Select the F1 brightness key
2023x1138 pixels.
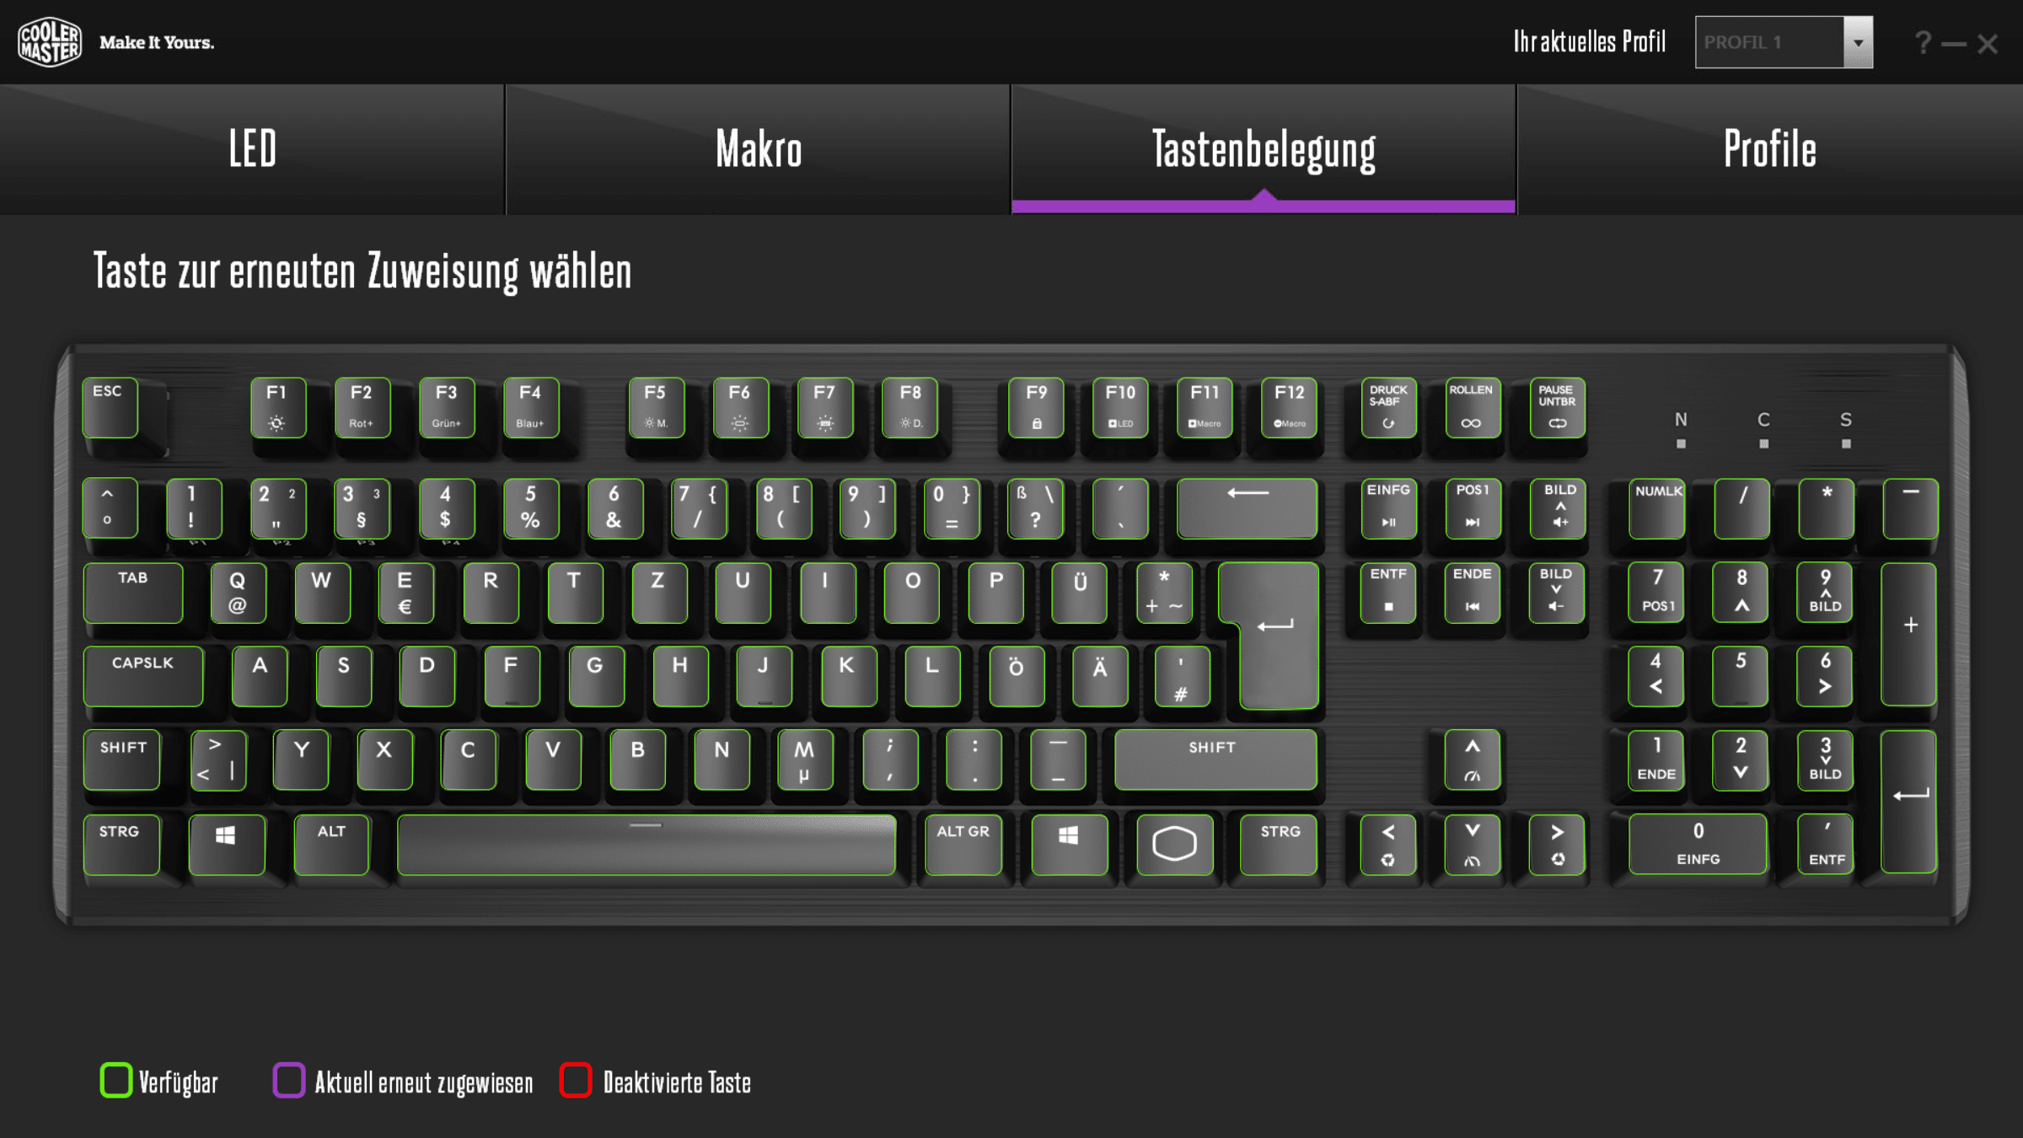coord(277,407)
